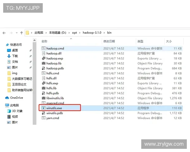Click the winutils.exe application icon

pyautogui.click(x=44, y=108)
